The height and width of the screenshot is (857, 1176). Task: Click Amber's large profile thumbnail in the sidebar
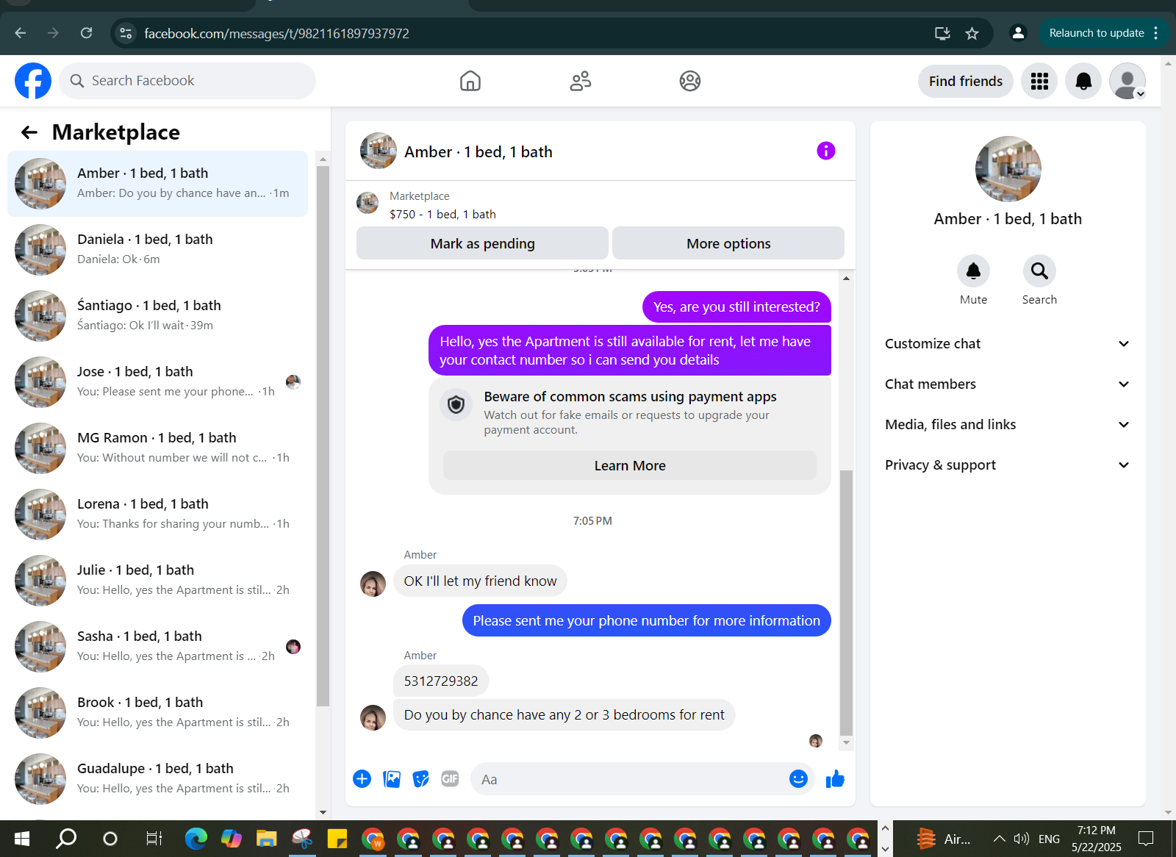click(x=1008, y=169)
